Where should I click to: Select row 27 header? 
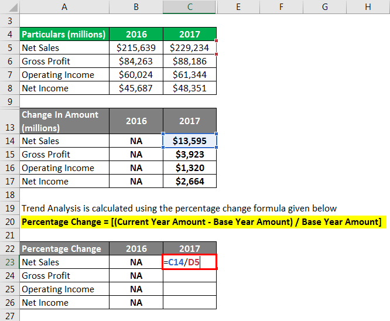10,316
